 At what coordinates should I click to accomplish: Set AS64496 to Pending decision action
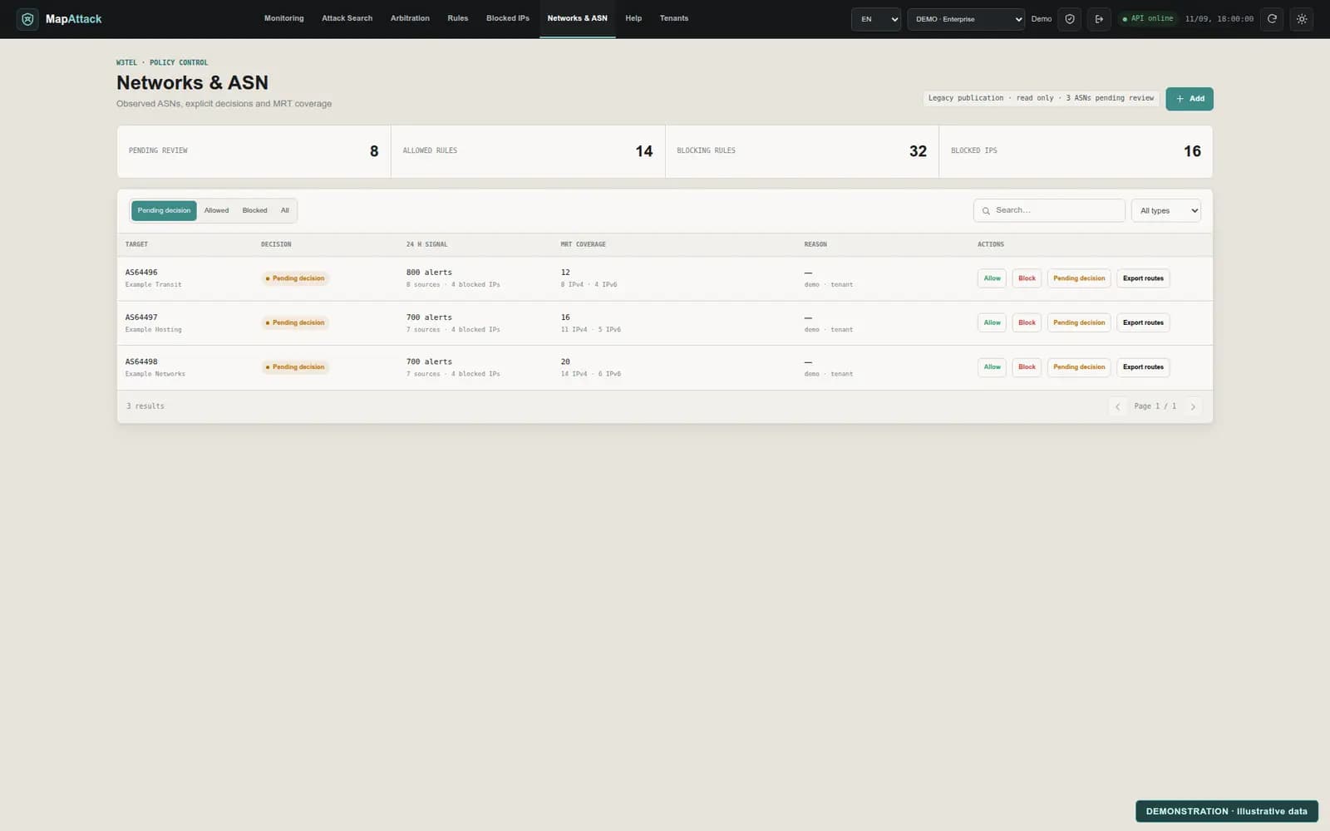1079,278
